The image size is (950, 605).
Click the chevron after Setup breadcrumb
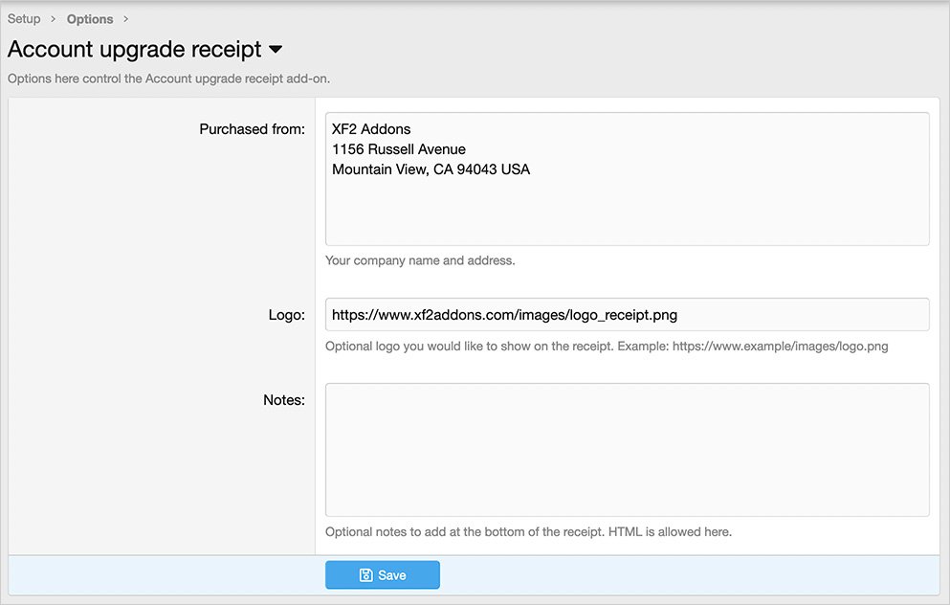54,19
